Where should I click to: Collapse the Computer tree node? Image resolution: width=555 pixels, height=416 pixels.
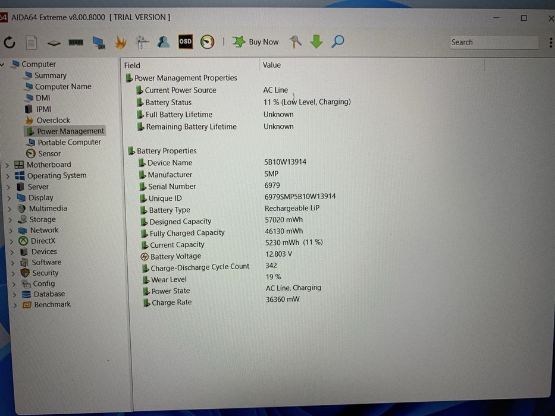(x=2, y=64)
